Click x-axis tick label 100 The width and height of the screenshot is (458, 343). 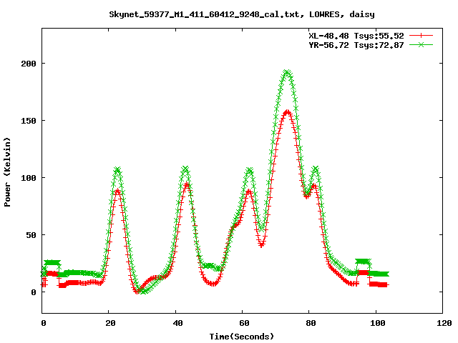pos(378,323)
